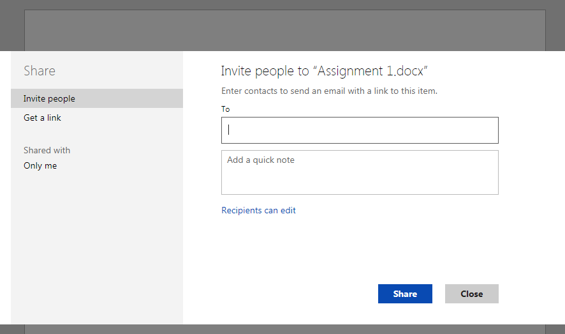Open the Recipients can edit link
Image resolution: width=565 pixels, height=334 pixels.
(x=258, y=210)
